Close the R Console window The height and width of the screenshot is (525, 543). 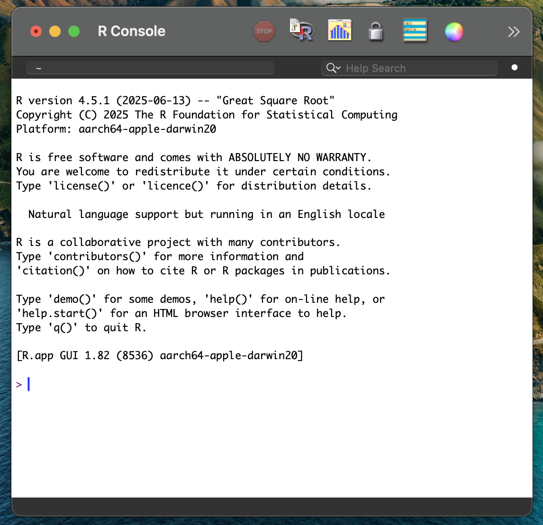click(36, 32)
